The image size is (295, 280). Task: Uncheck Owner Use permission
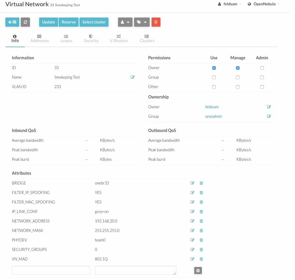(x=214, y=68)
